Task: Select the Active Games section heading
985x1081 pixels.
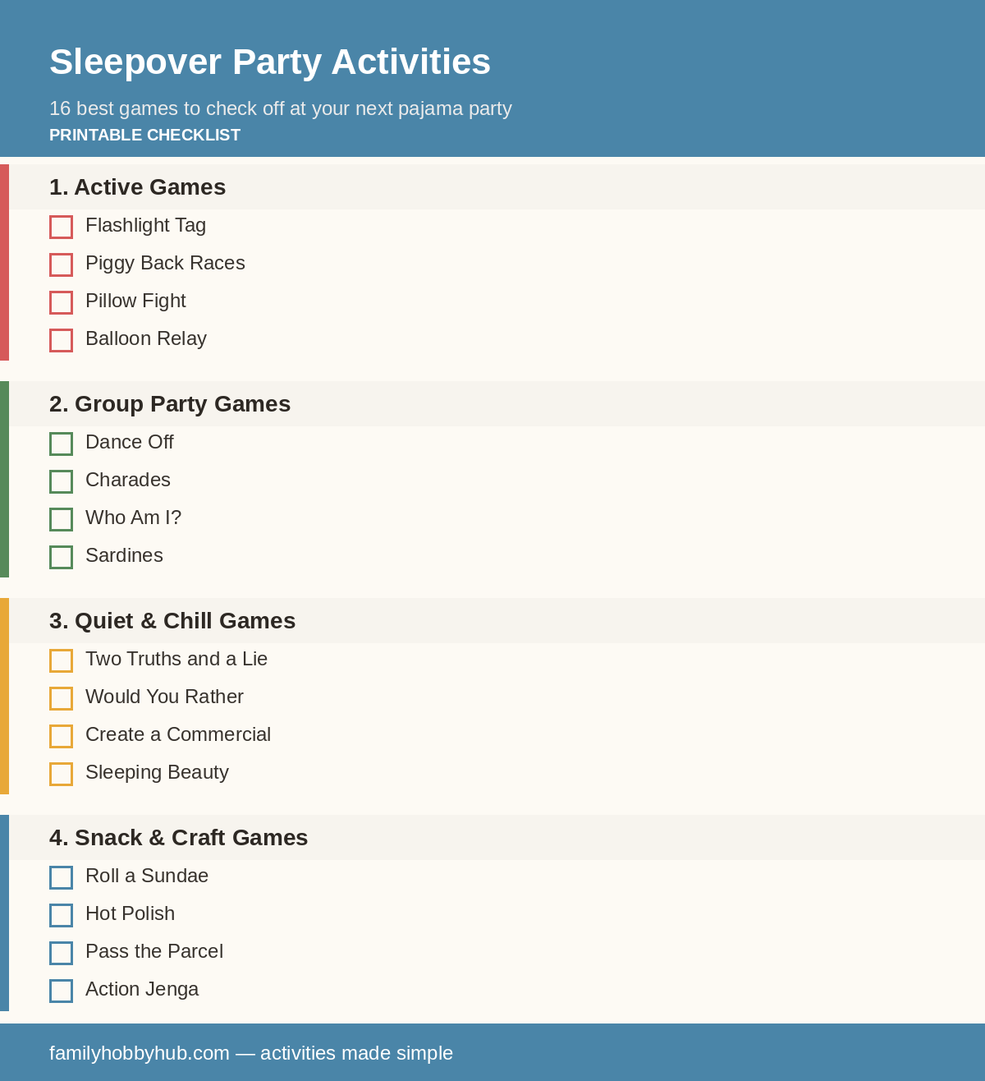Action: tap(137, 187)
